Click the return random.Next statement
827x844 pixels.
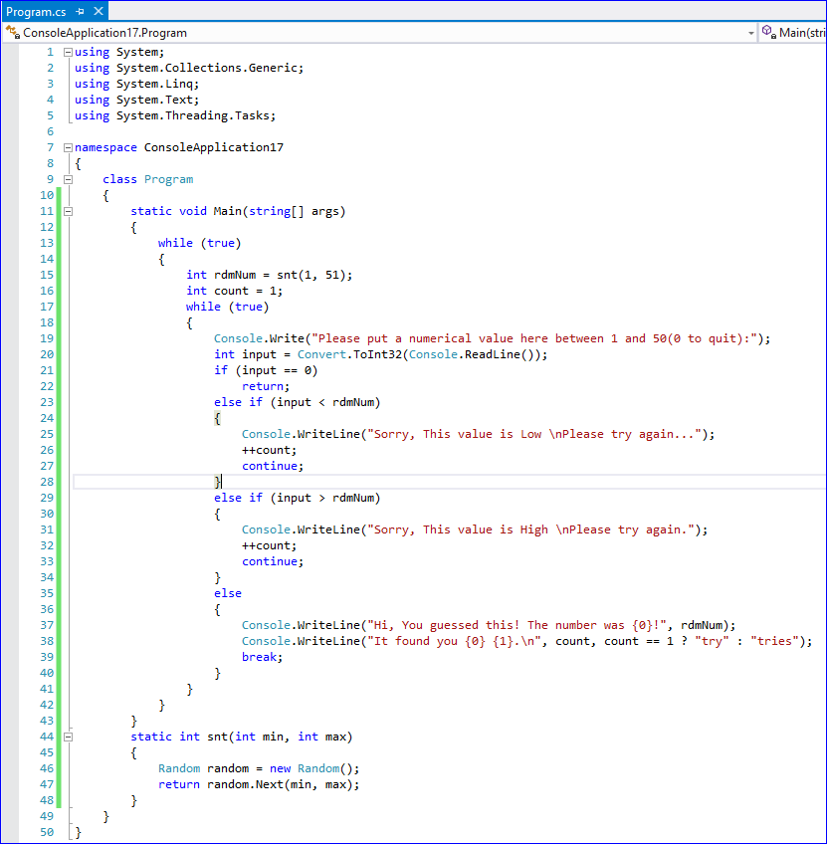(259, 784)
